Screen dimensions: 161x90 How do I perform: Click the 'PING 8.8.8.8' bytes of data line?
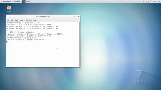[26, 40]
